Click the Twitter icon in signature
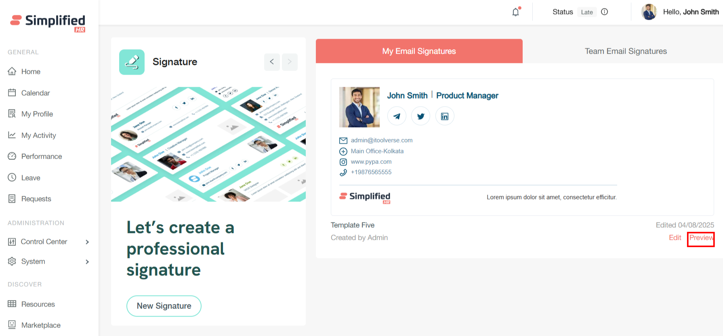The height and width of the screenshot is (336, 723). point(420,116)
